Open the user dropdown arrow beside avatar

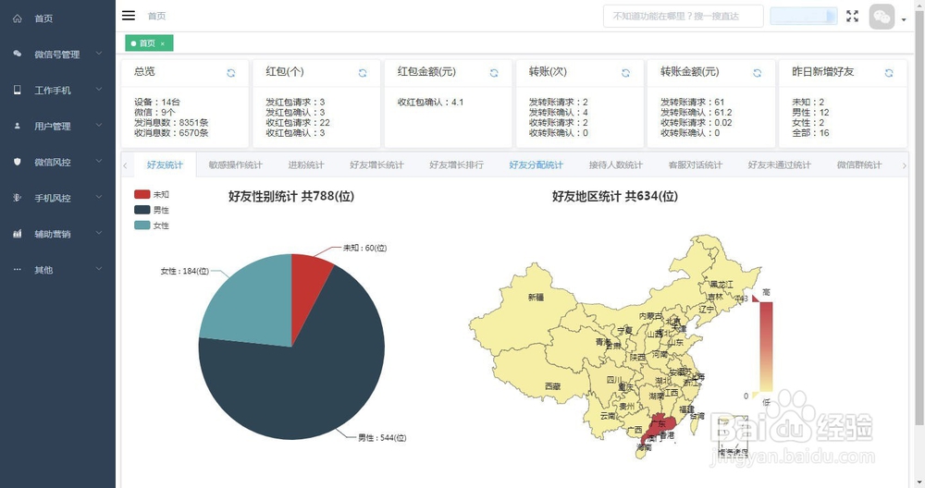tap(904, 19)
